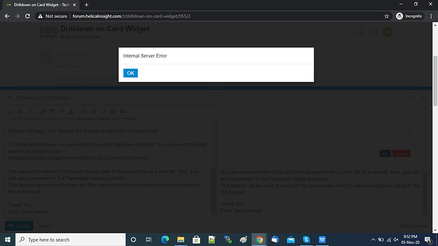Collapse the composer panel with the chevron

[423, 97]
